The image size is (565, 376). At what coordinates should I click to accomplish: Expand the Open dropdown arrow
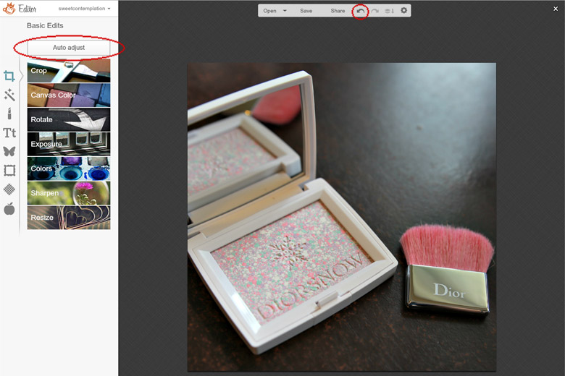[x=285, y=11]
